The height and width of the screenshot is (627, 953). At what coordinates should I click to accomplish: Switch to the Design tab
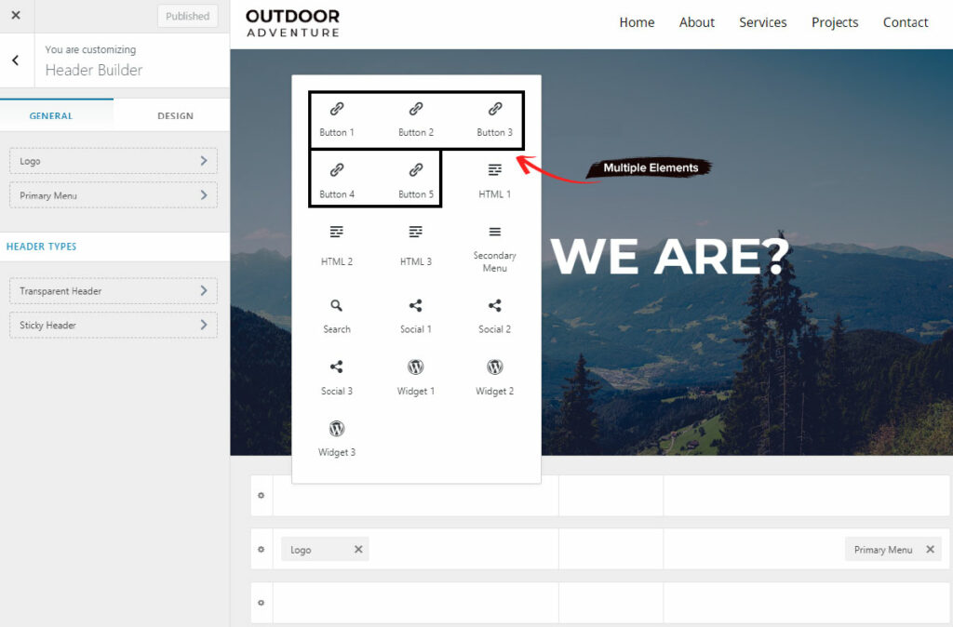(x=175, y=116)
